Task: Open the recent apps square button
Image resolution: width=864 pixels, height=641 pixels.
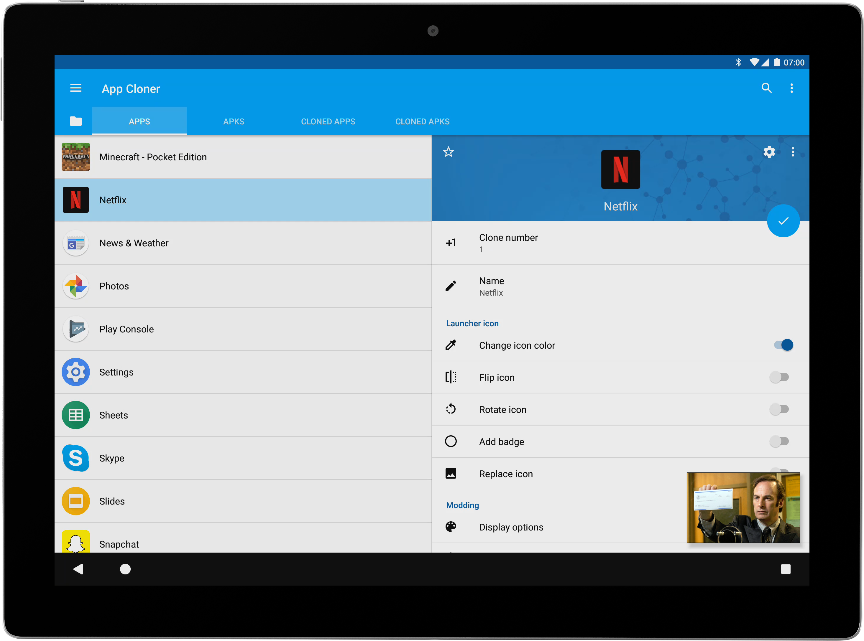Action: click(785, 569)
